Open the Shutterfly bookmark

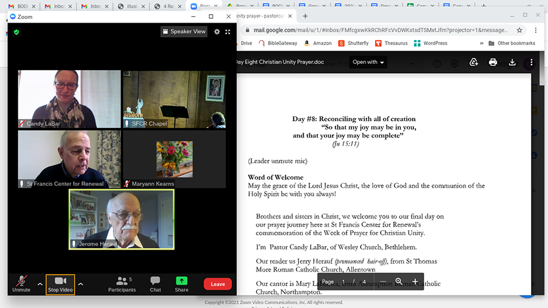point(353,43)
